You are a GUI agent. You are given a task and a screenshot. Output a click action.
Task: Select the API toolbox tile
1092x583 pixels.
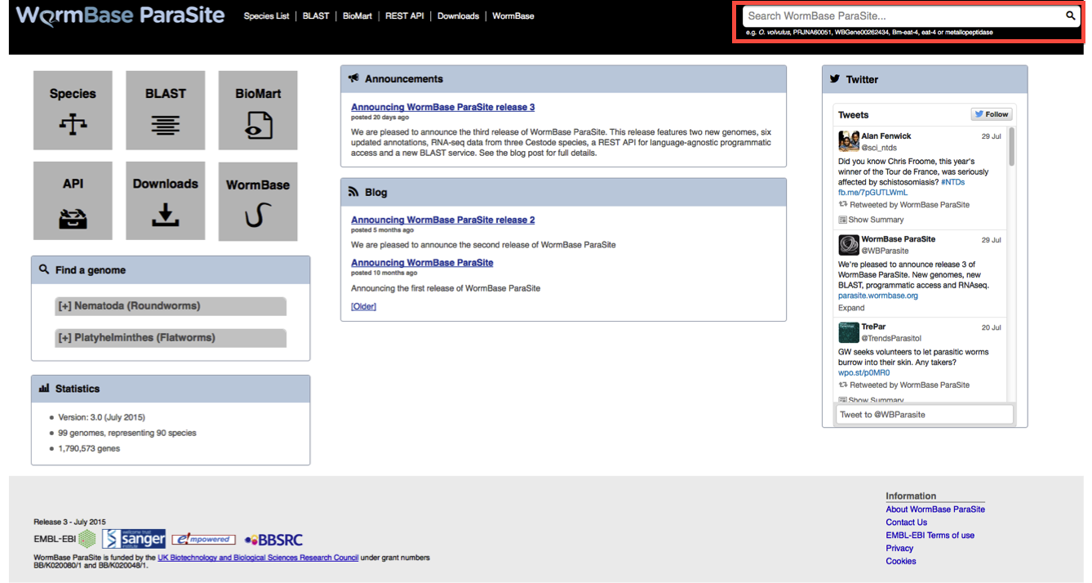tap(73, 202)
